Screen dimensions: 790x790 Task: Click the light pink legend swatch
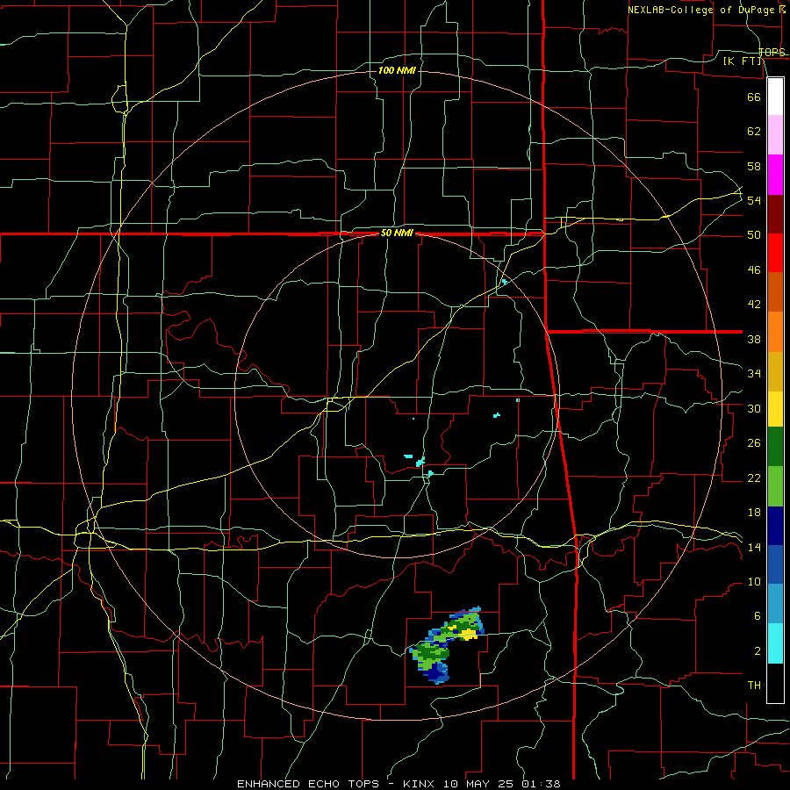(x=775, y=135)
